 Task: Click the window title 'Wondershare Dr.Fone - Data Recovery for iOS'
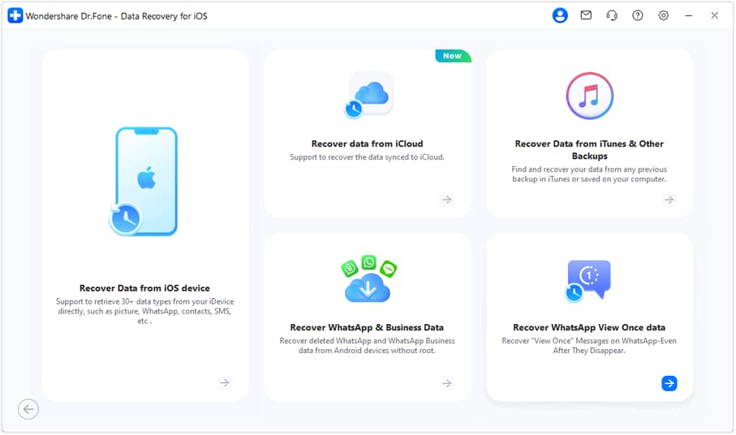116,16
